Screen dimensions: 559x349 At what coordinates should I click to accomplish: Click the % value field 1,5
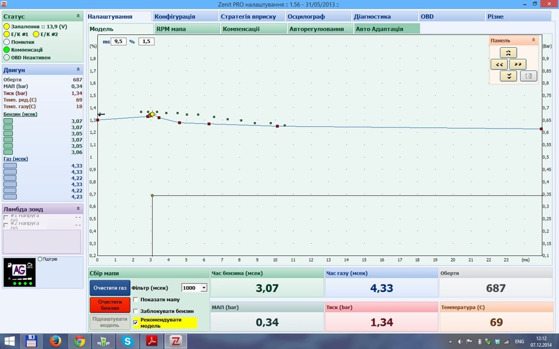pyautogui.click(x=146, y=41)
